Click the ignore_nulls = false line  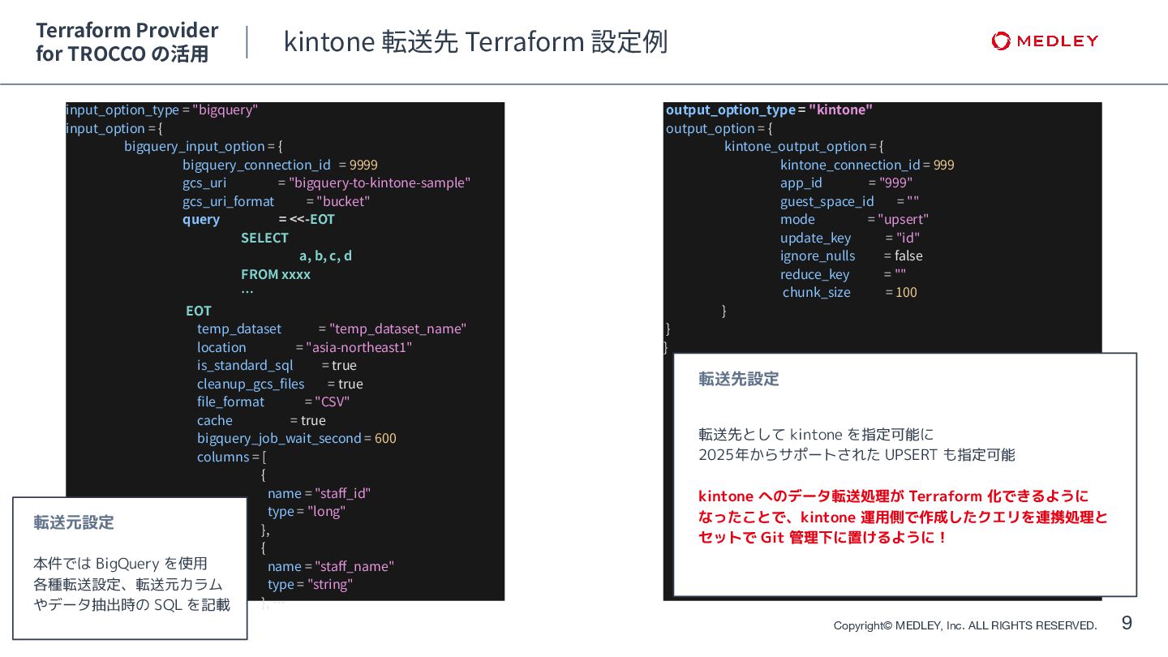point(852,255)
